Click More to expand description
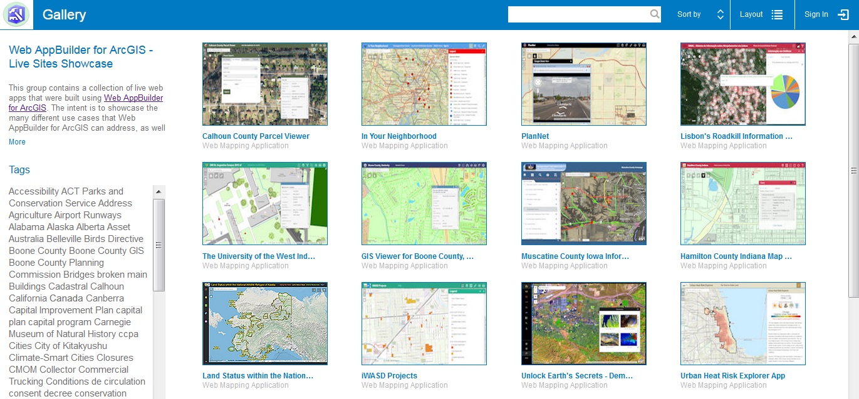Screen dimensions: 859x399 point(17,142)
